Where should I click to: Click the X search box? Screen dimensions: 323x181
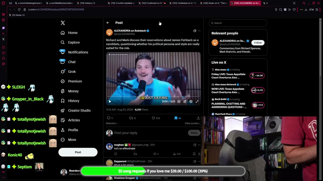[x=238, y=23]
